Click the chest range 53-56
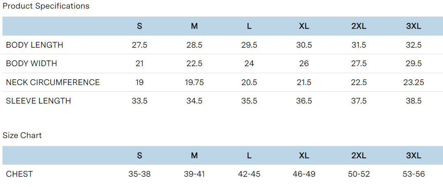The image size is (443, 187). click(413, 174)
